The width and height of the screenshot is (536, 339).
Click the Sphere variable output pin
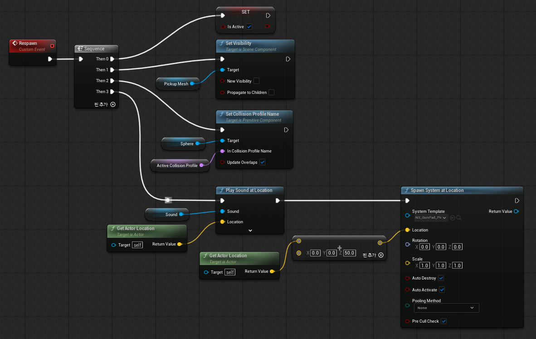(197, 143)
